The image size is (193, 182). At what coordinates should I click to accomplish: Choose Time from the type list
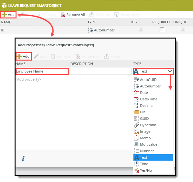click(x=153, y=164)
